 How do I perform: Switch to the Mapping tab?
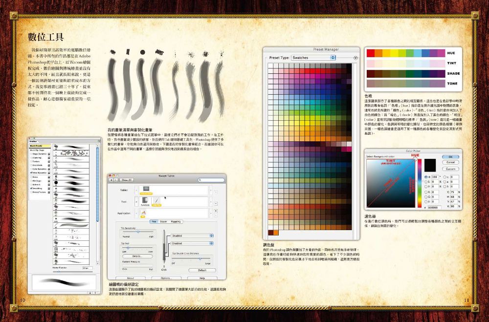click(176, 222)
